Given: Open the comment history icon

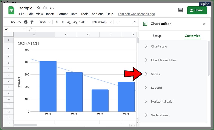Looking at the screenshot, I should (180, 10).
